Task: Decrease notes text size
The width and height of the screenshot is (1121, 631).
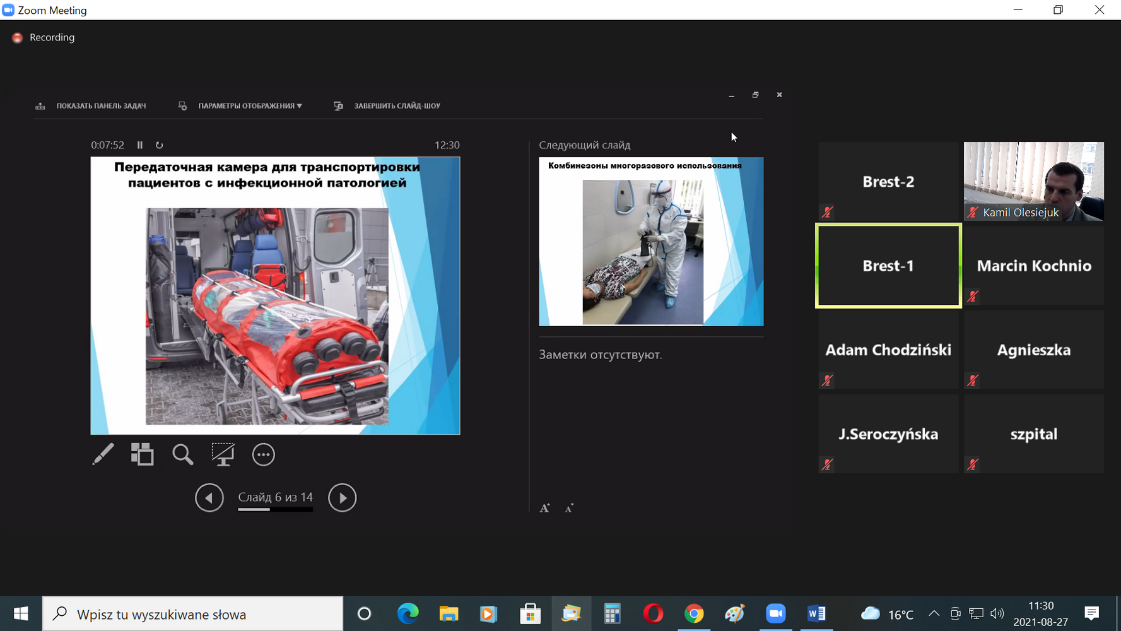Action: [x=569, y=509]
